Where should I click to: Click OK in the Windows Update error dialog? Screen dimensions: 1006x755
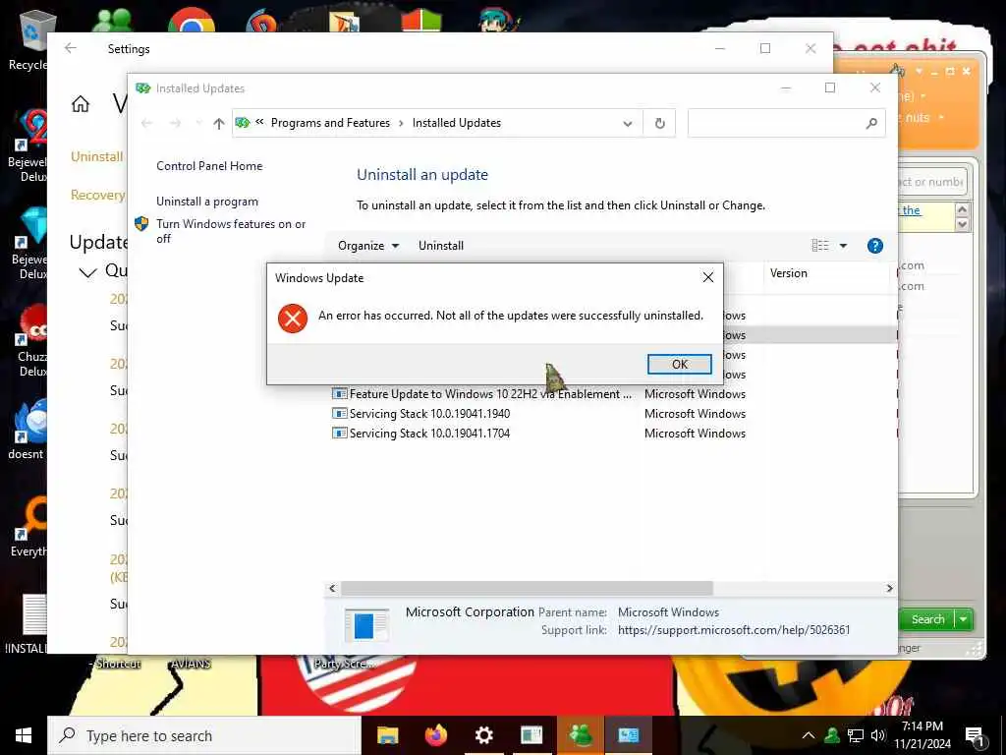(680, 364)
